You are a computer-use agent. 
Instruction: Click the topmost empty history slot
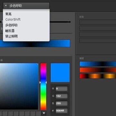point(98,22)
